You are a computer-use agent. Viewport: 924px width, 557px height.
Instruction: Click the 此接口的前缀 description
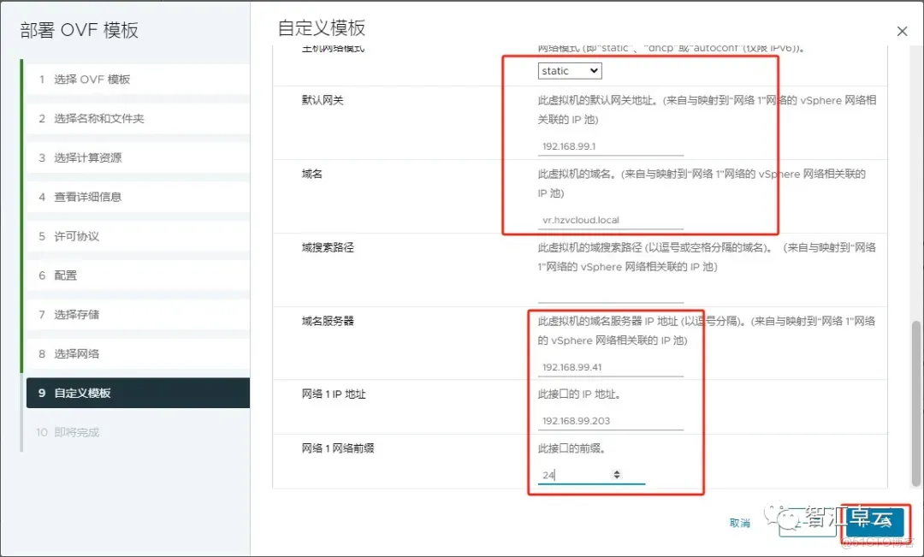tap(572, 448)
